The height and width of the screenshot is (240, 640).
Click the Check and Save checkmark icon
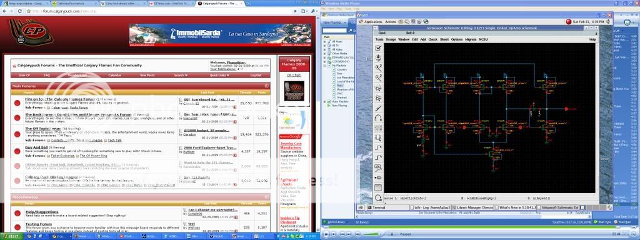point(378,47)
